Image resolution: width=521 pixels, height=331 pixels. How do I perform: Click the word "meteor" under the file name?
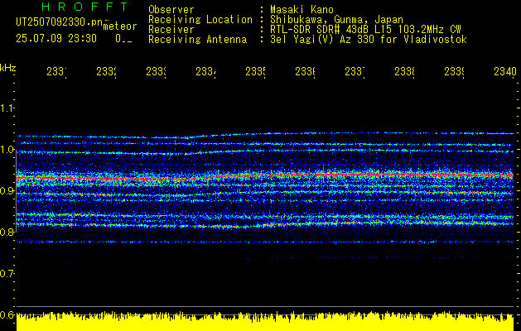(x=120, y=26)
